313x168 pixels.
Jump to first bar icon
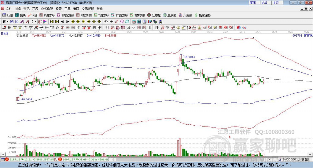[x=52, y=22]
